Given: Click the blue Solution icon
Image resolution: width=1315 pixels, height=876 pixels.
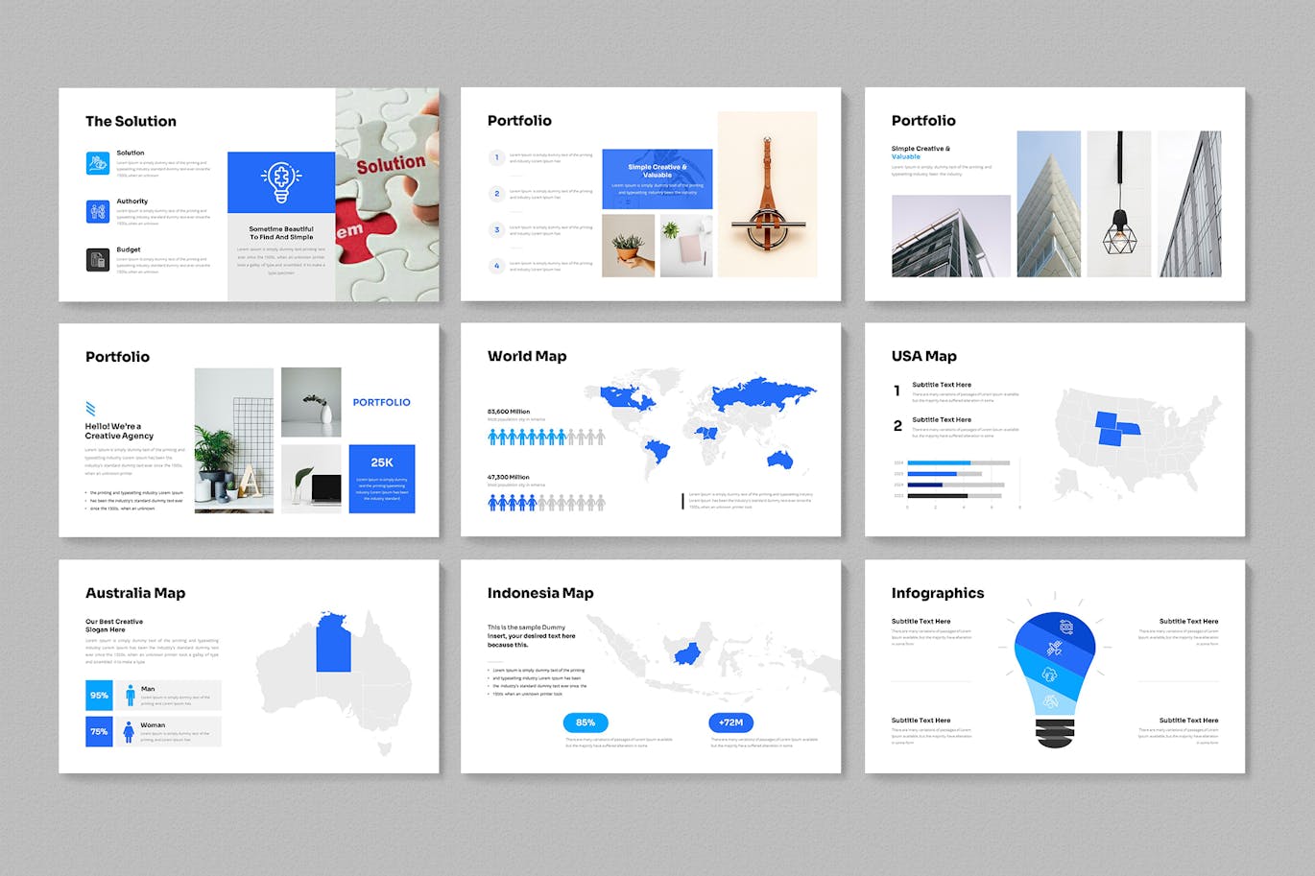Looking at the screenshot, I should tap(98, 163).
